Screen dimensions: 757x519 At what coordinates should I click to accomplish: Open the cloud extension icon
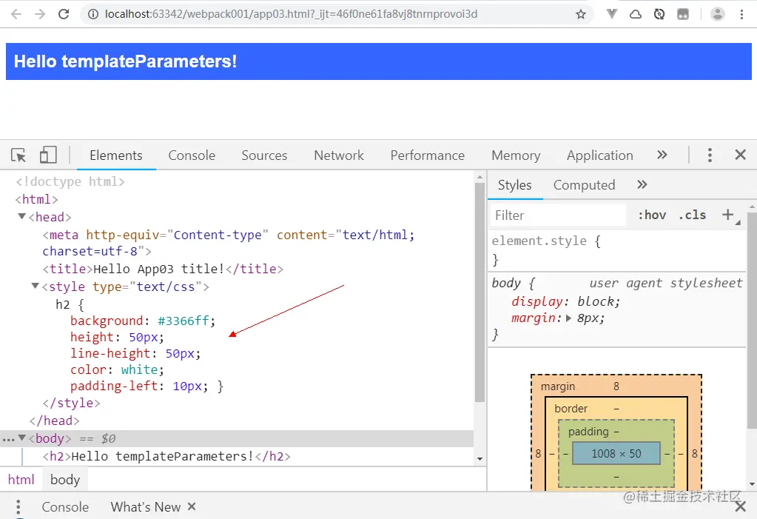(x=636, y=14)
